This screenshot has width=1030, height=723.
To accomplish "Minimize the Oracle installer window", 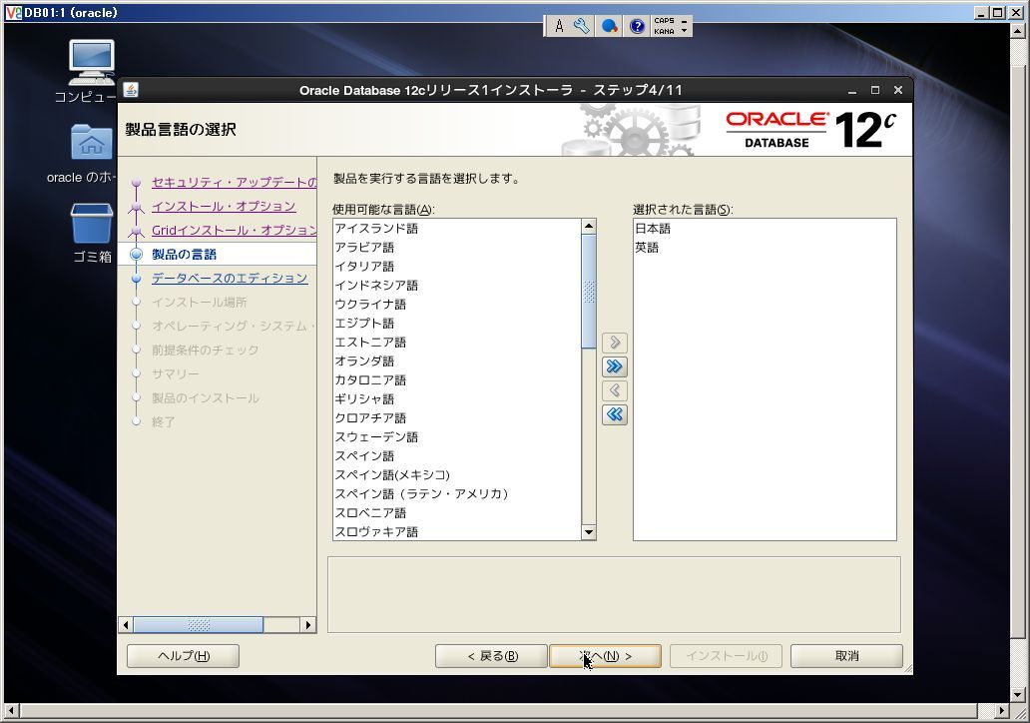I will 852,91.
